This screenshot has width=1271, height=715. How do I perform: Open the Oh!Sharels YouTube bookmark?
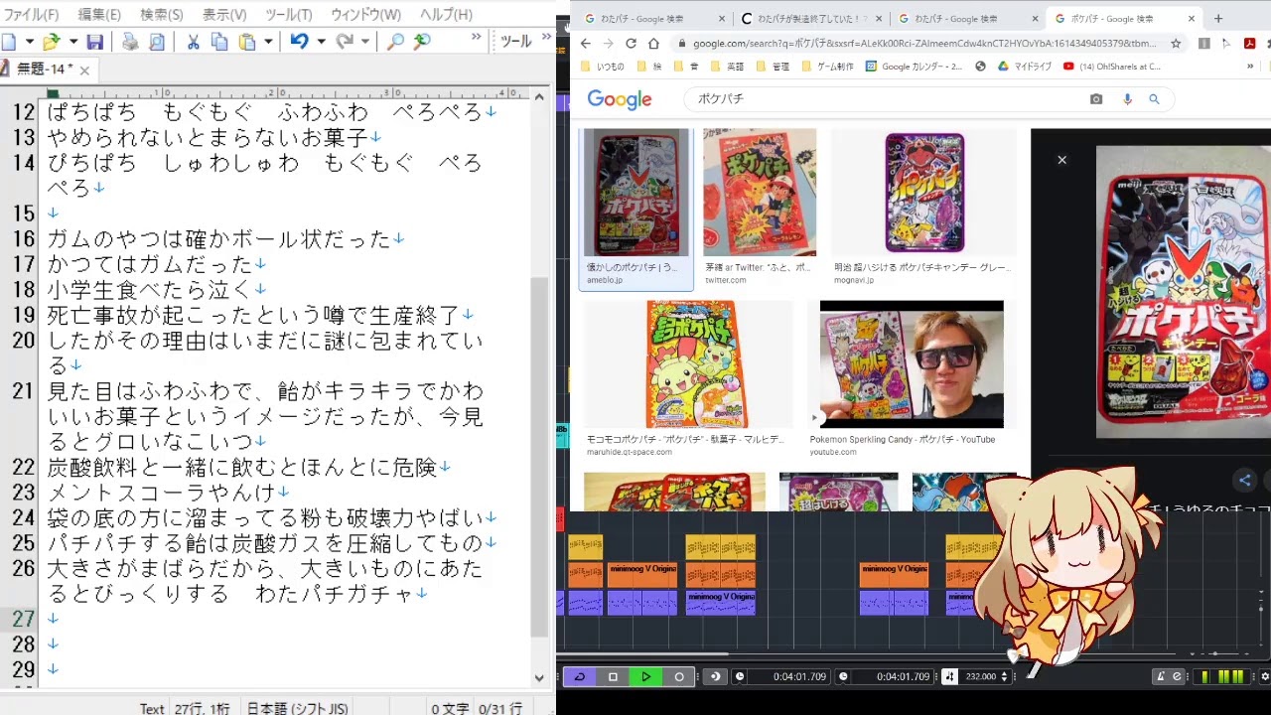coord(1111,67)
